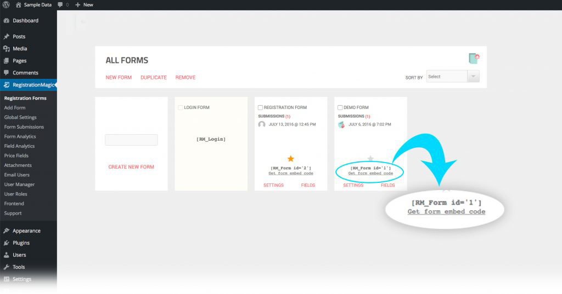Click the user avatar on Demo Form submission
The width and height of the screenshot is (562, 294).
341,124
